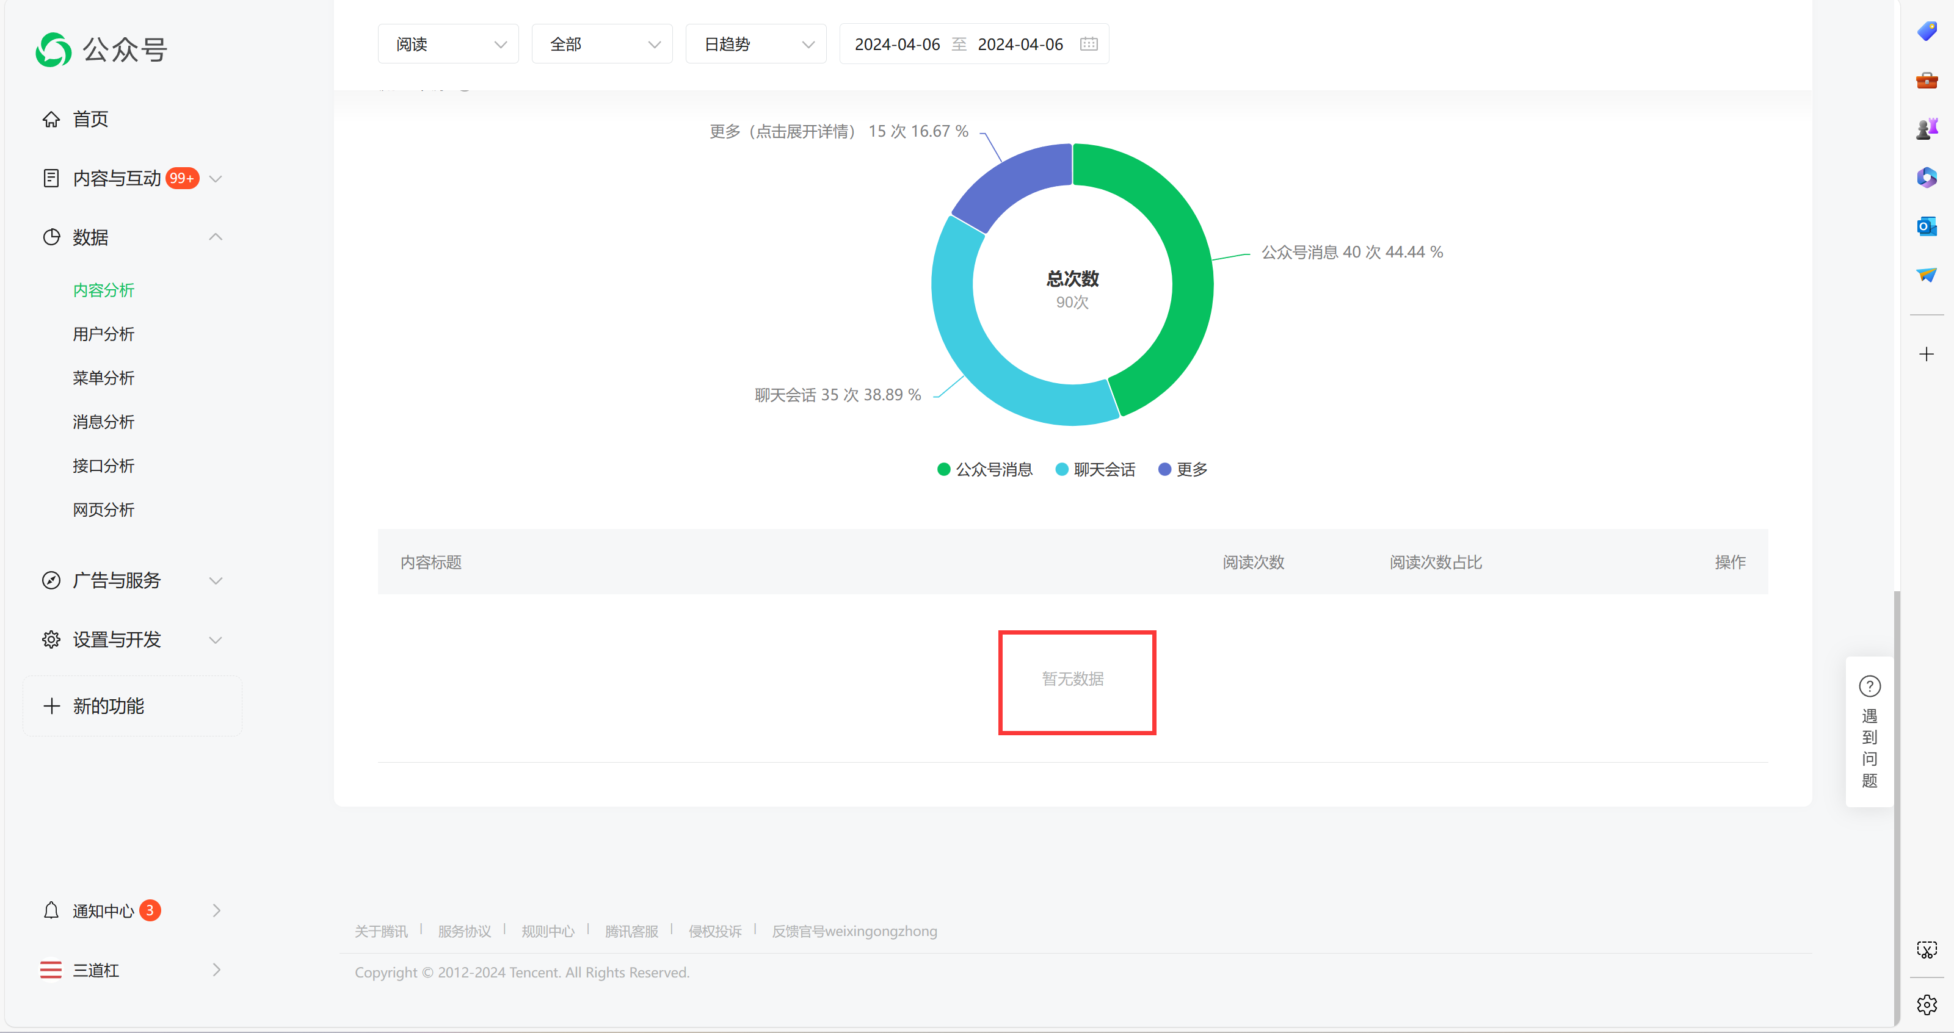Click the 公众号 logo icon

(x=53, y=50)
